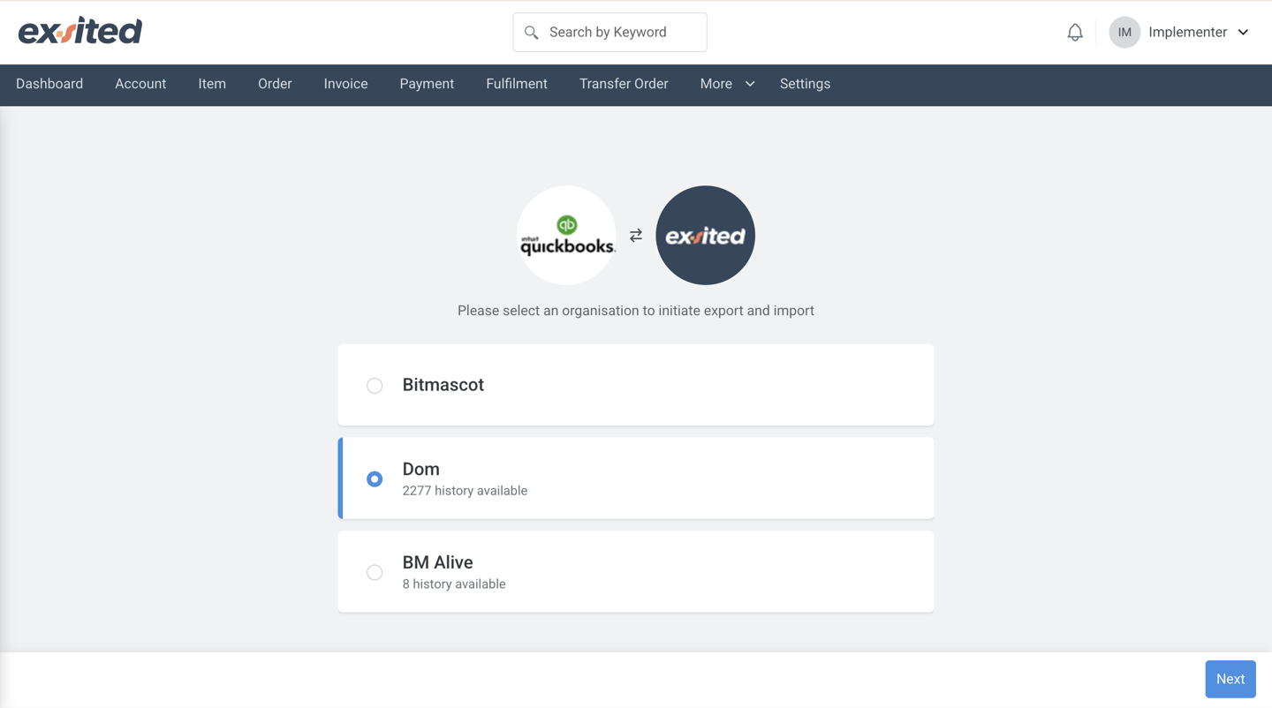This screenshot has height=708, width=1272.
Task: Click "2277 history available" text
Action: point(465,491)
